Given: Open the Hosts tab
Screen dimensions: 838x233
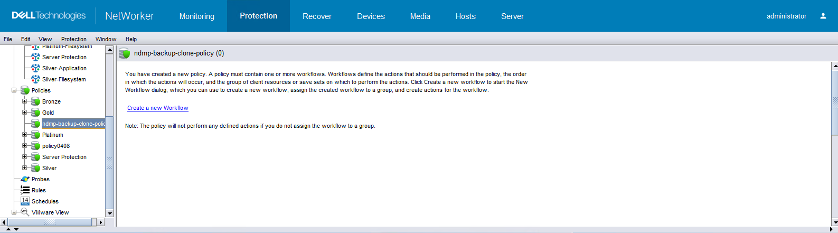Looking at the screenshot, I should coord(465,16).
